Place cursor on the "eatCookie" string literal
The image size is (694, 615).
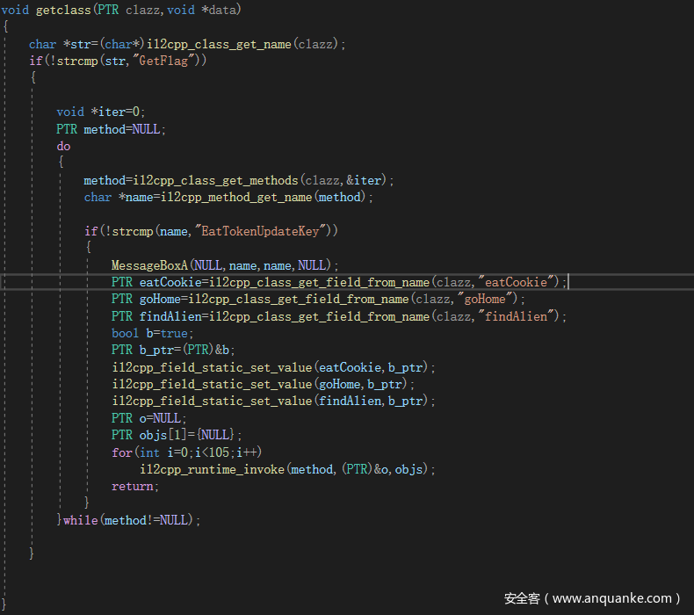519,282
